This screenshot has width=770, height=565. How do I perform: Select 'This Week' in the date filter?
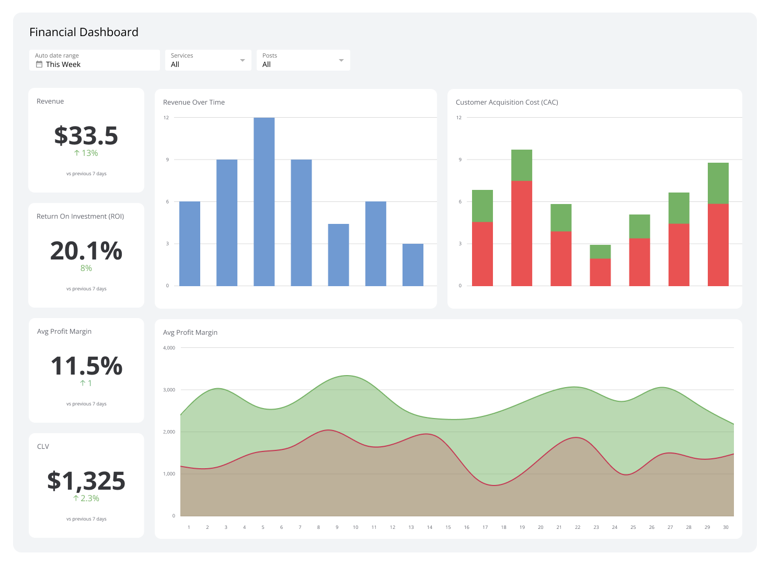(63, 64)
